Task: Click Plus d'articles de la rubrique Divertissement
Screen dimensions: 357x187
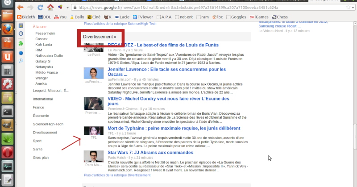Action: (117, 175)
